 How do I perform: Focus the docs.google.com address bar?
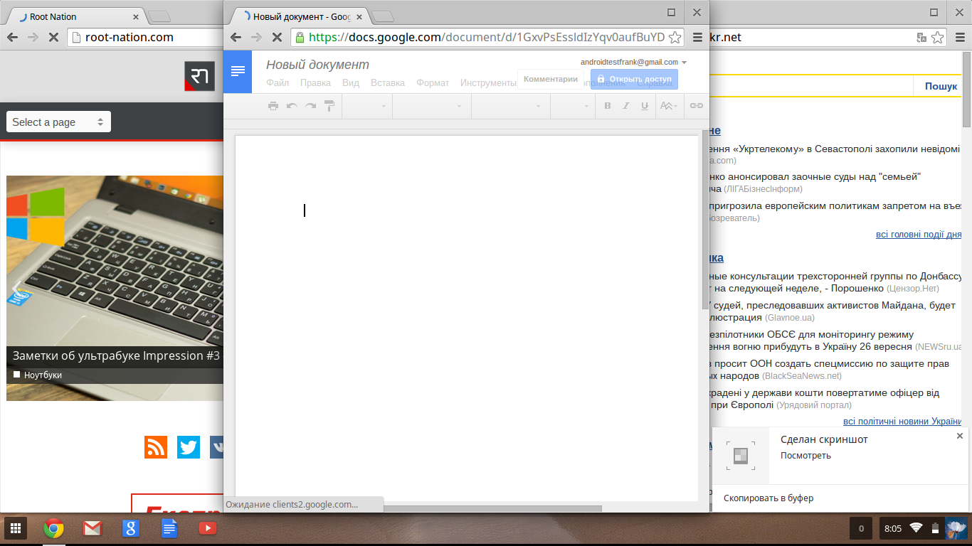point(487,37)
